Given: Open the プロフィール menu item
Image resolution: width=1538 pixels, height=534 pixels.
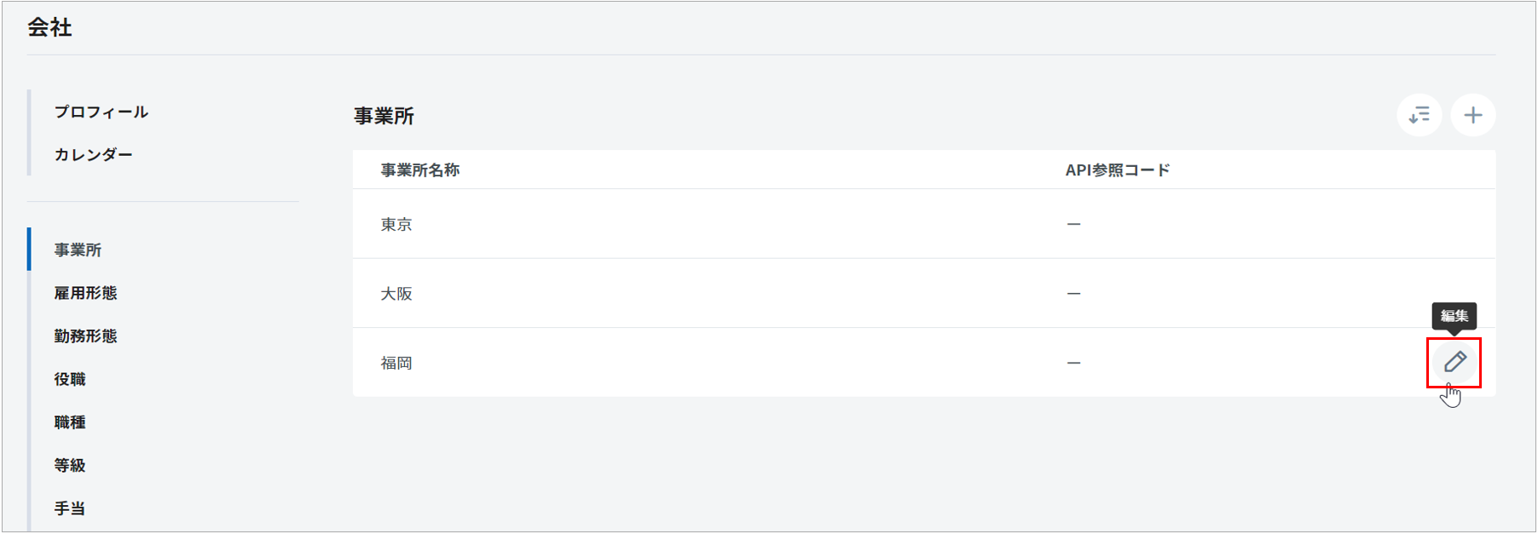Looking at the screenshot, I should [101, 112].
